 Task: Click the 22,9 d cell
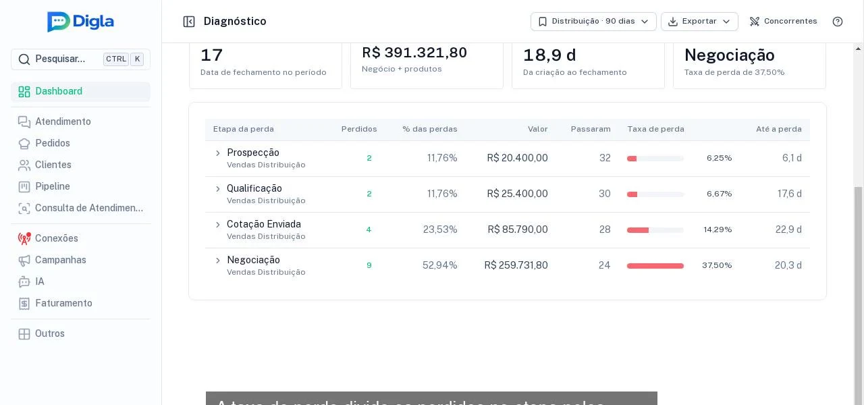point(788,230)
